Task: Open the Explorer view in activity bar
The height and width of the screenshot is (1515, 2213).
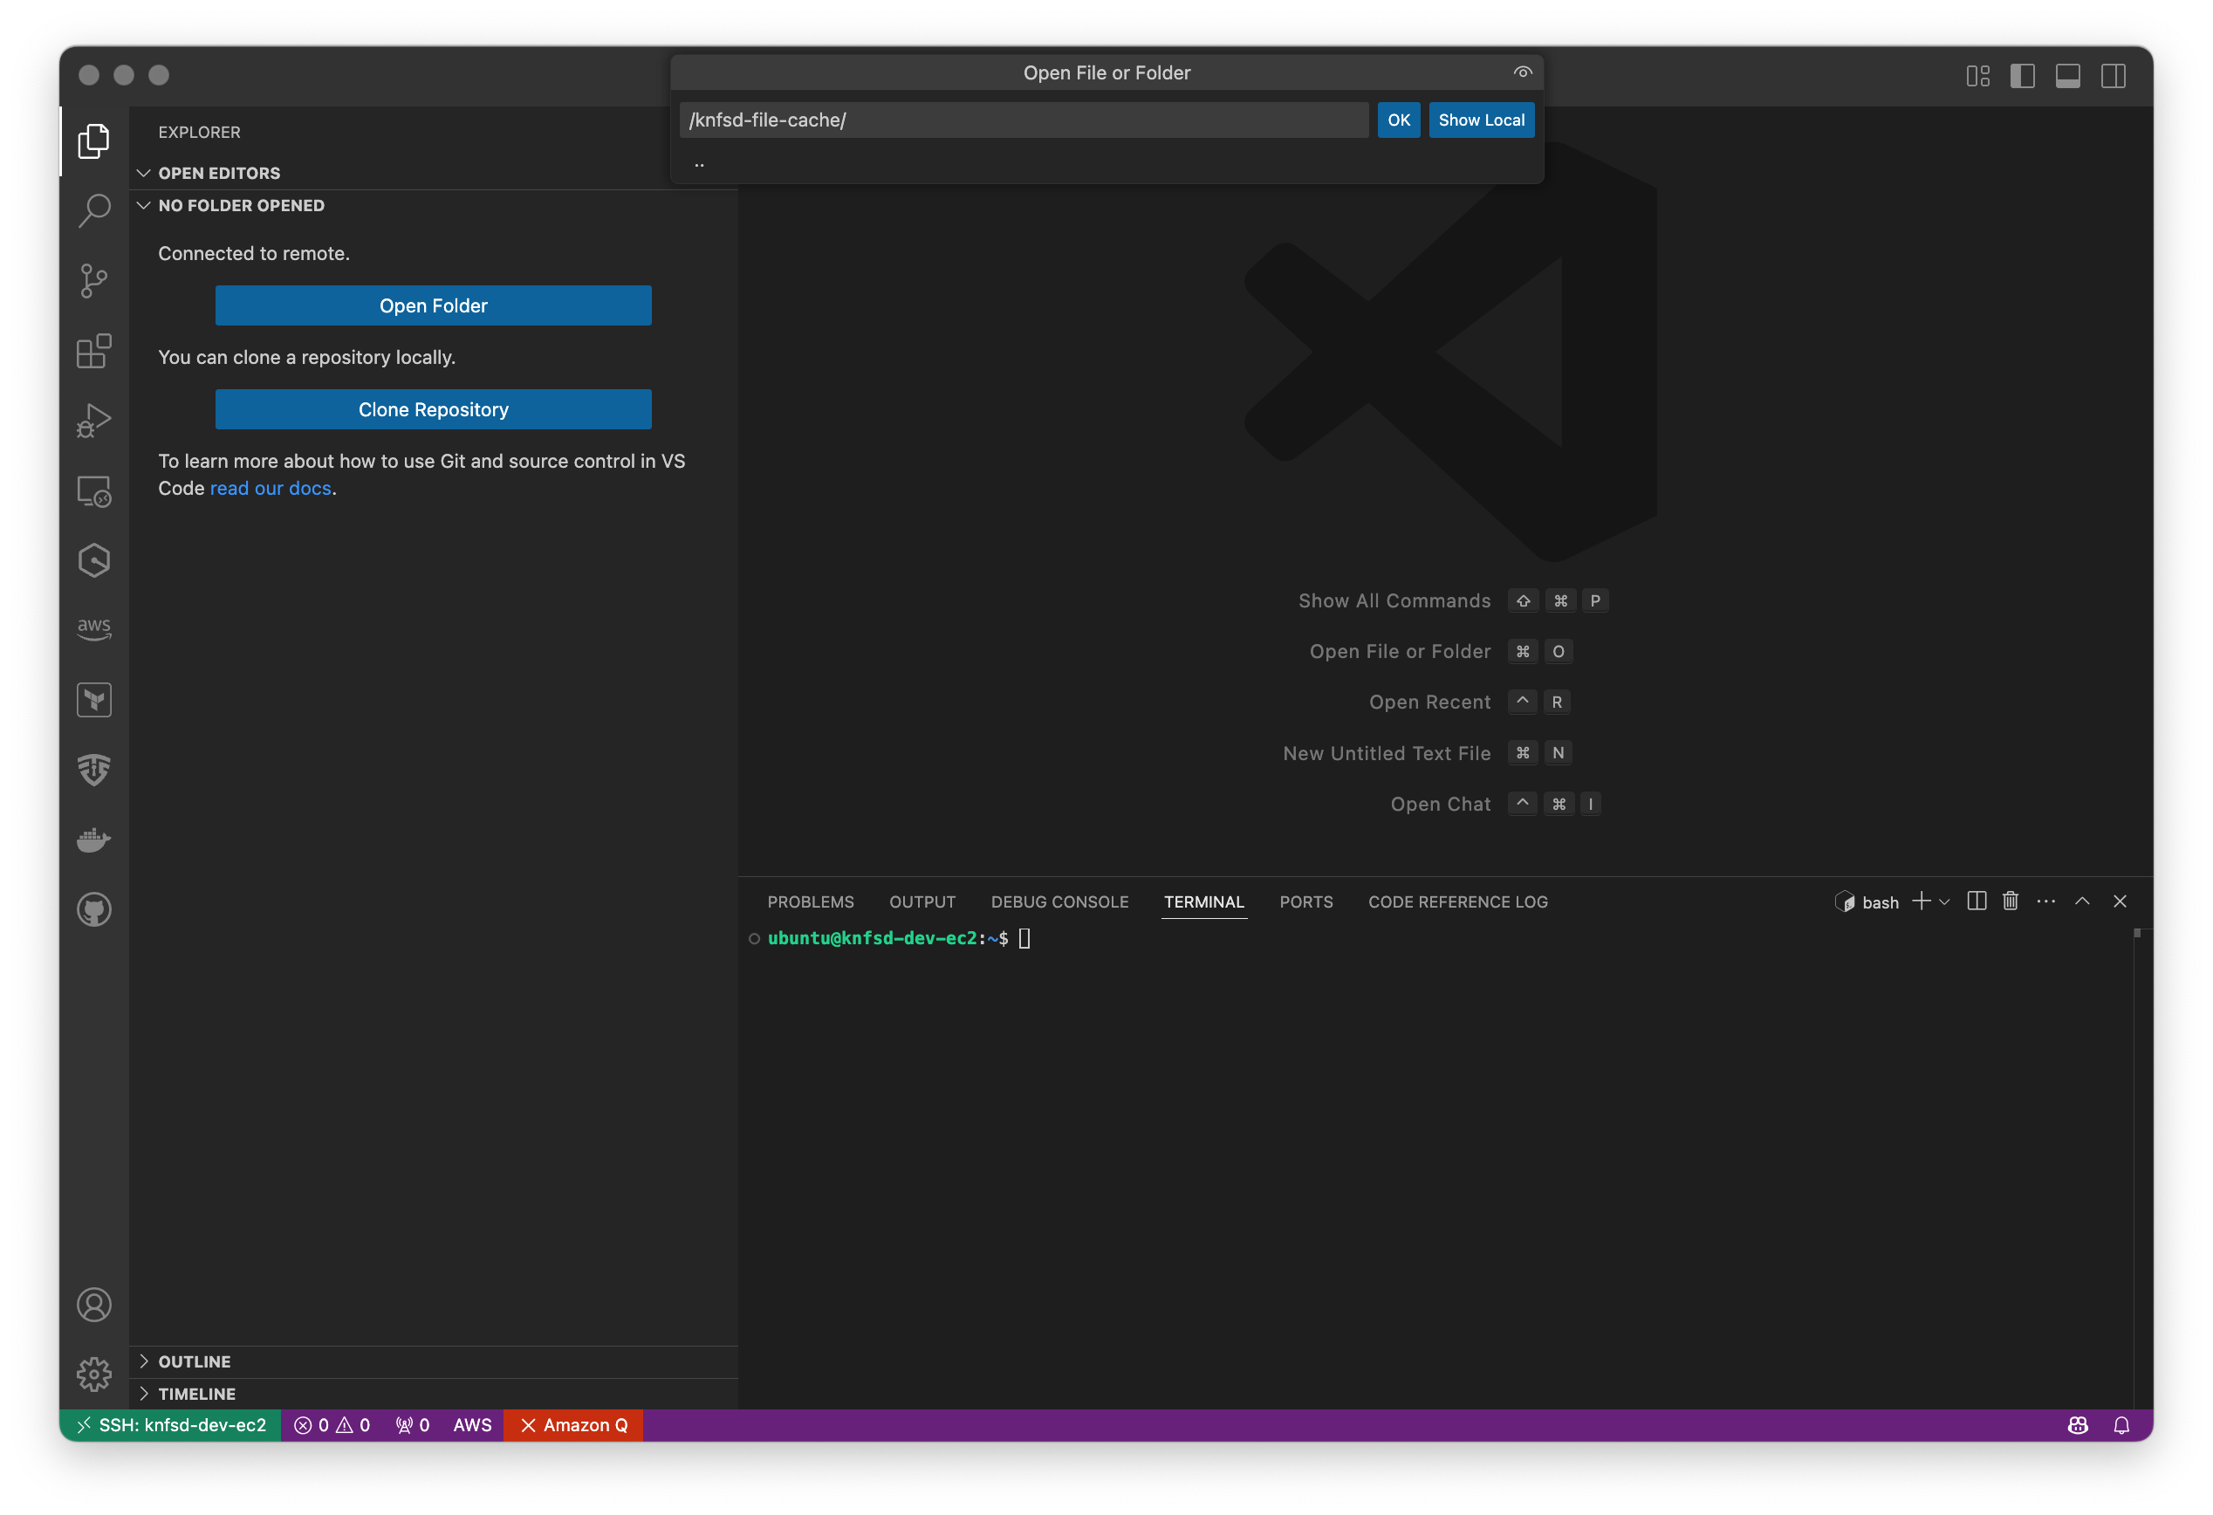Action: (x=93, y=141)
